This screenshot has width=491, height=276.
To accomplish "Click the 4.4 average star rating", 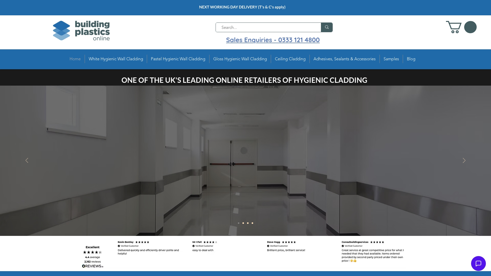I will [92, 252].
